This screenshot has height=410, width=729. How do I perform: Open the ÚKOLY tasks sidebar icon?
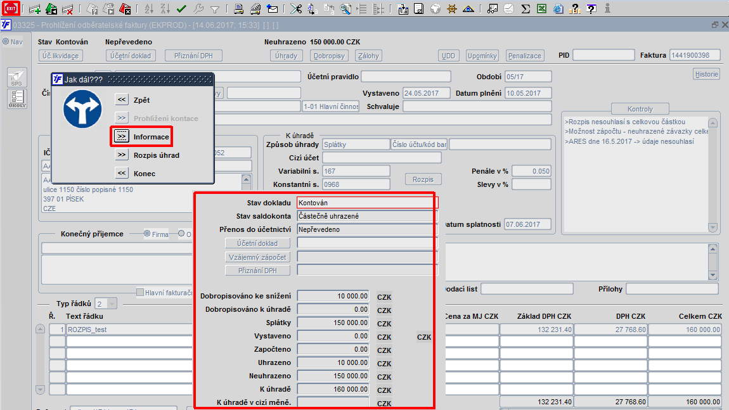16,99
